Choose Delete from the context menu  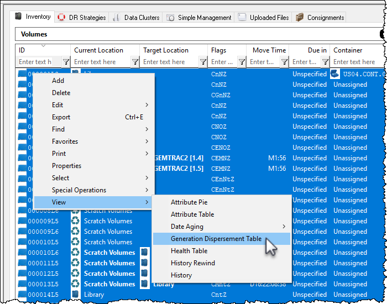point(94,93)
